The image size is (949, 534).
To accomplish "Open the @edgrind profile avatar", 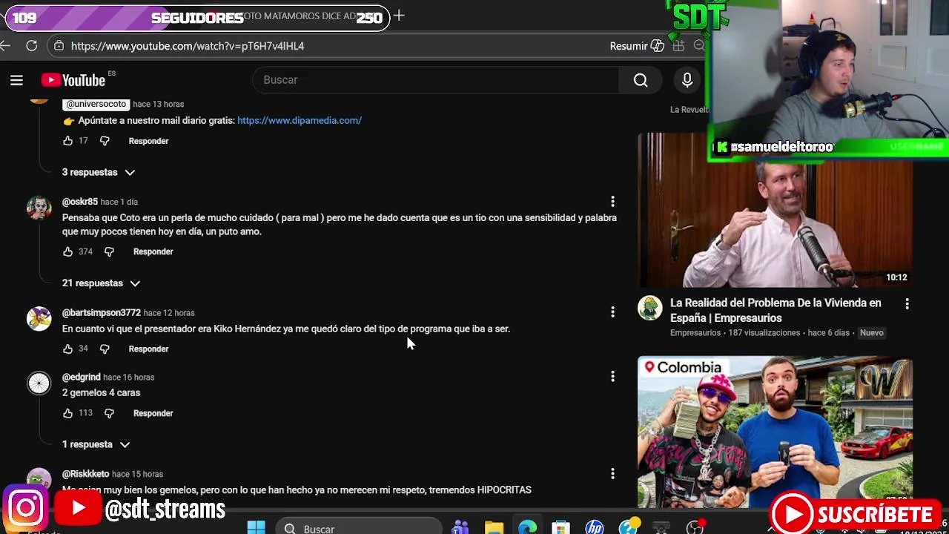I will 39,383.
